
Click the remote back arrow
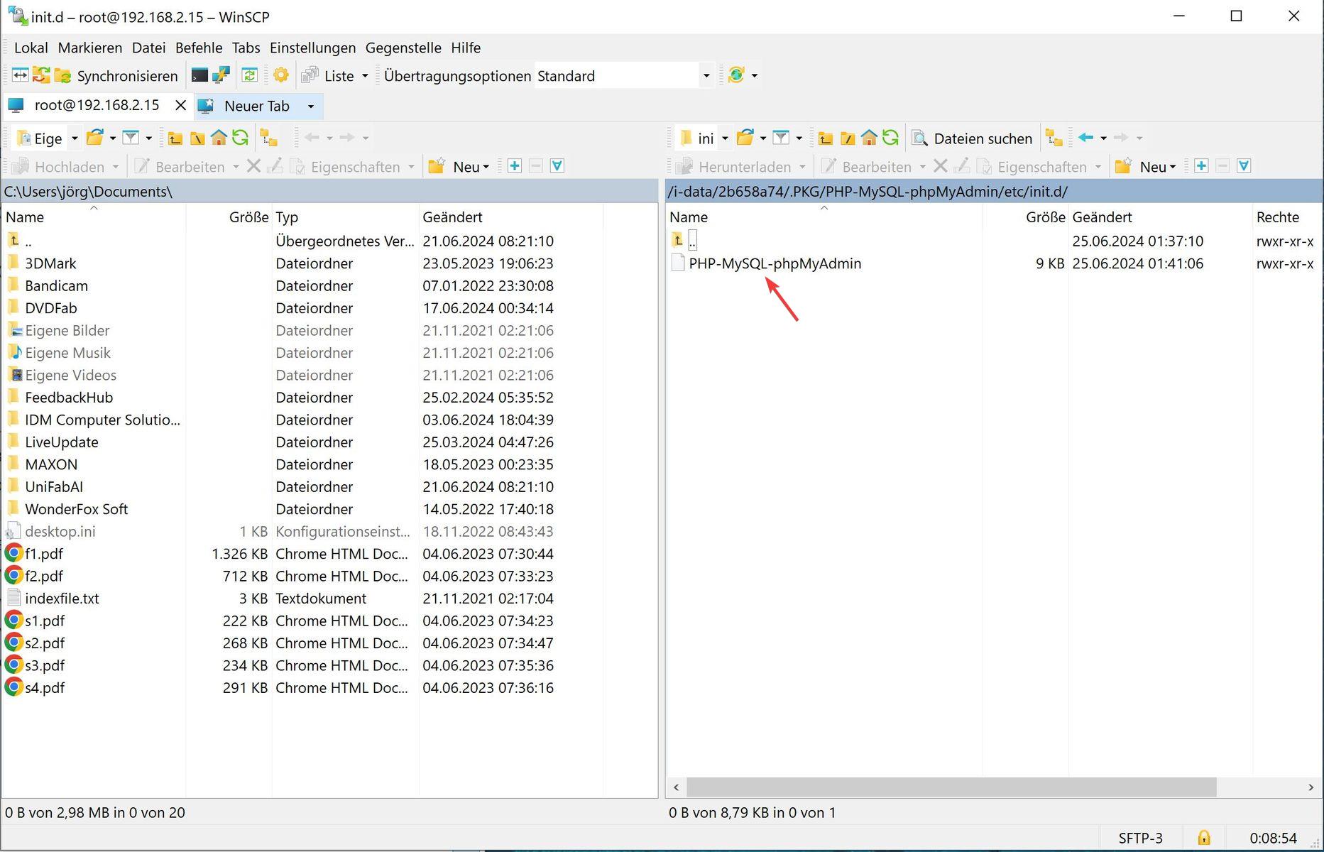(x=1085, y=138)
